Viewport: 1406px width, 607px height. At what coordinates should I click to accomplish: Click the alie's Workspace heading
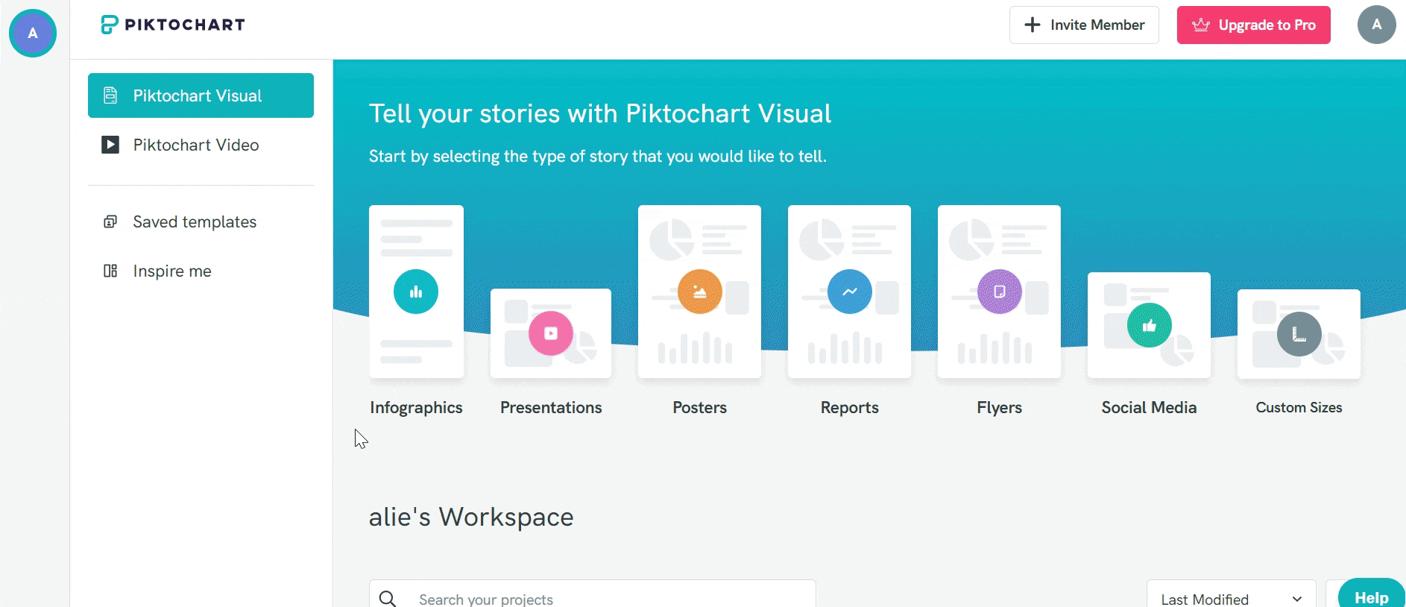[x=471, y=517]
